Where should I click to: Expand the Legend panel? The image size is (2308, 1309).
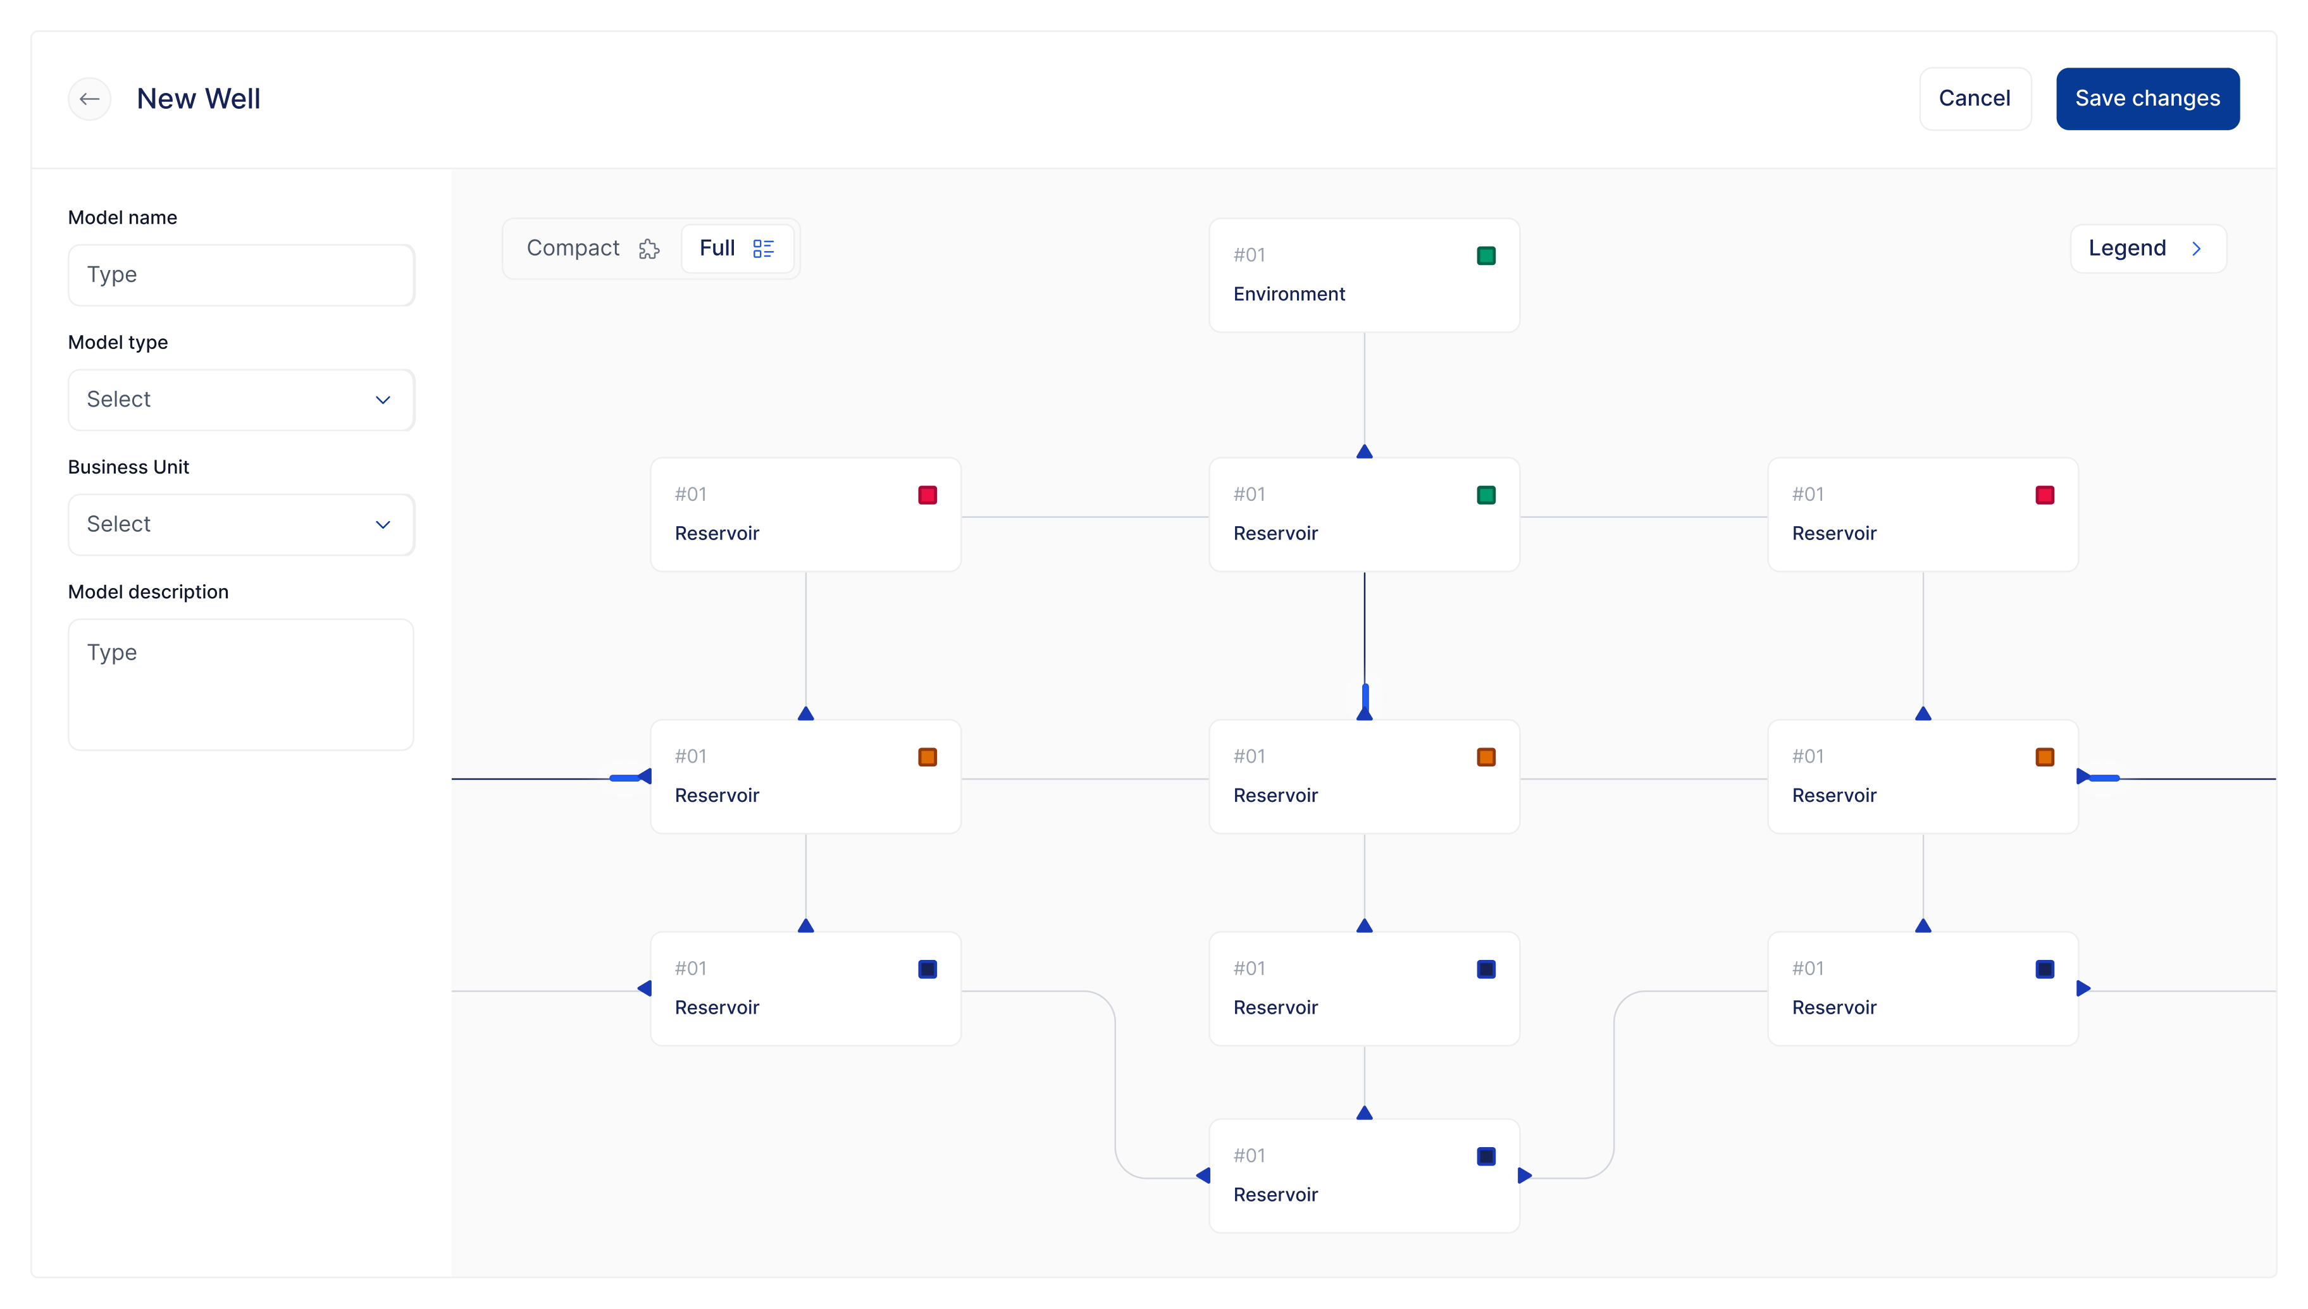(x=2148, y=249)
